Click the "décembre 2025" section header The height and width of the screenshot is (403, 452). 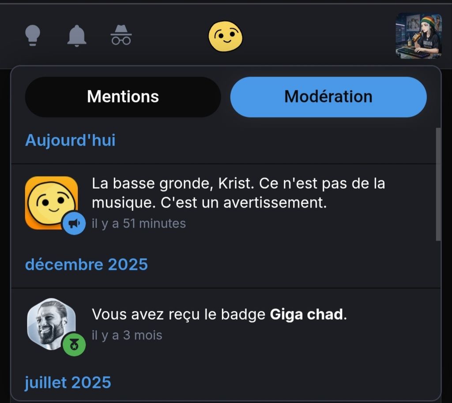click(x=87, y=265)
